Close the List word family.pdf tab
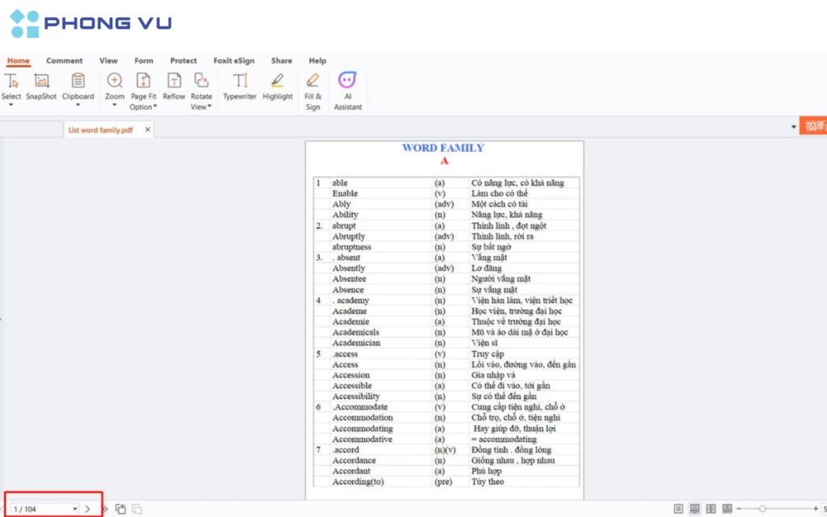This screenshot has height=517, width=827. (147, 129)
